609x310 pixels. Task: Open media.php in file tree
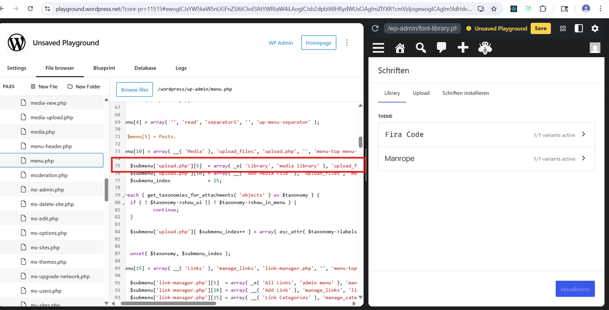coord(51,132)
